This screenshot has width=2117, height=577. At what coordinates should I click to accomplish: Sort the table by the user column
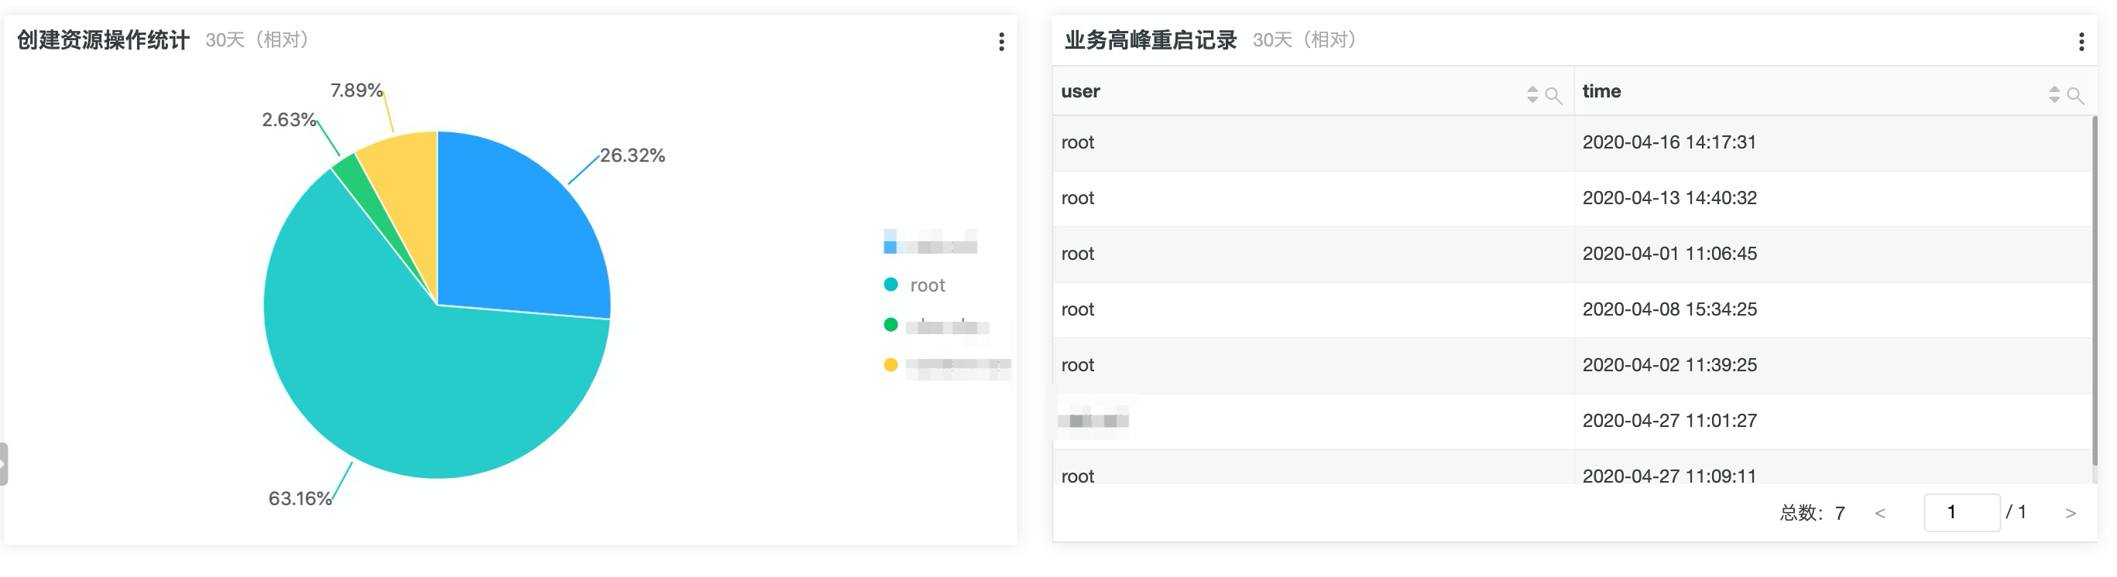point(1532,94)
